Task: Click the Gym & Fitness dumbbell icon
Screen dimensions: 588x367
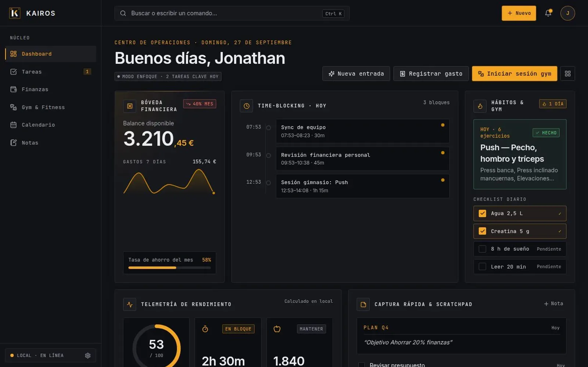Action: (x=14, y=107)
